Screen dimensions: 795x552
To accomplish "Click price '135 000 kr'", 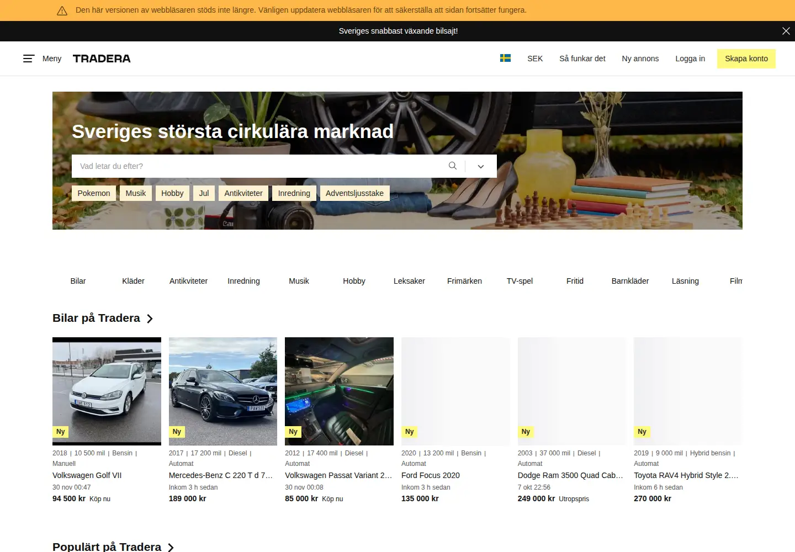I will coord(420,498).
